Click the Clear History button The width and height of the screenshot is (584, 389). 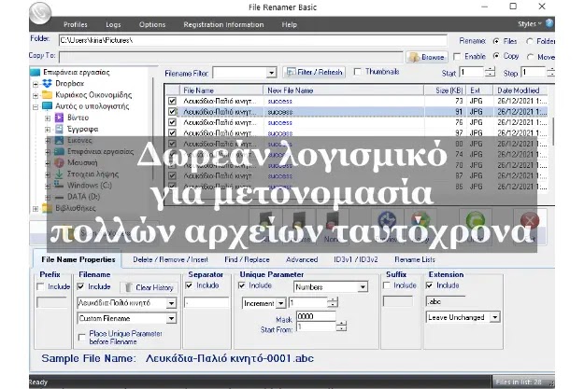click(x=150, y=287)
